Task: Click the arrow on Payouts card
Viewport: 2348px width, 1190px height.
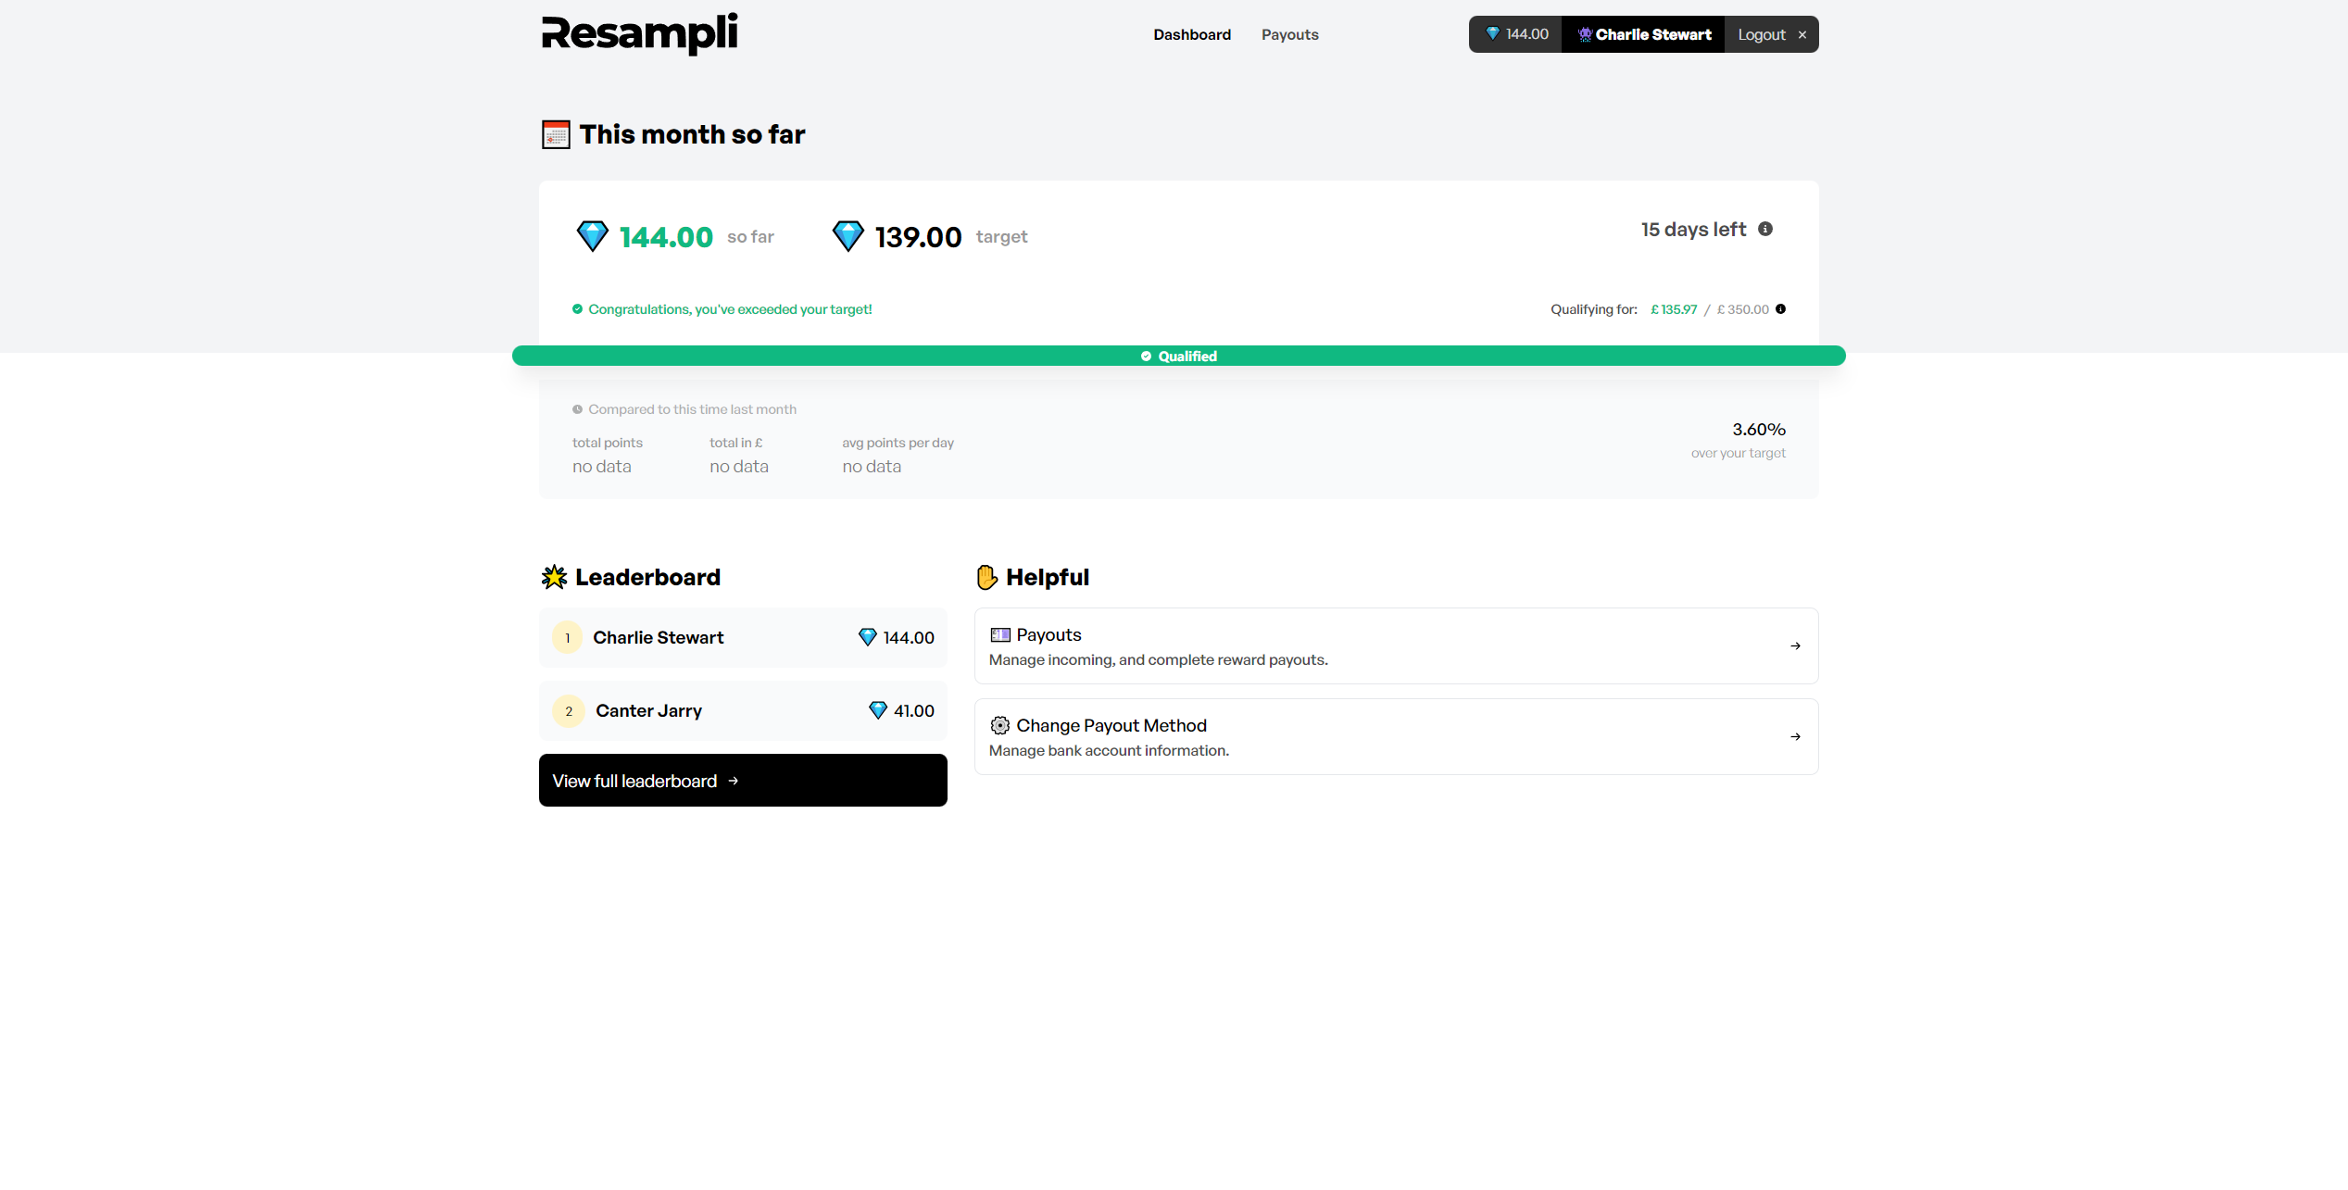Action: coord(1795,645)
